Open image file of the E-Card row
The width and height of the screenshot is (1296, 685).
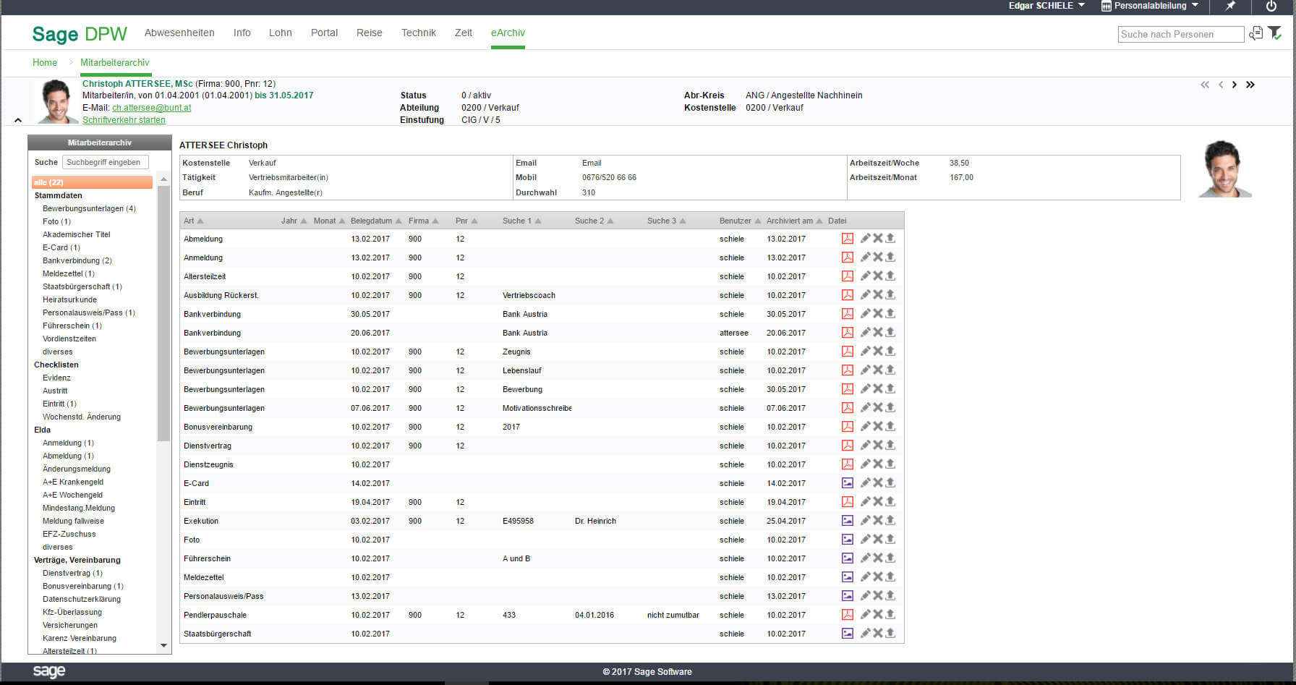(847, 482)
